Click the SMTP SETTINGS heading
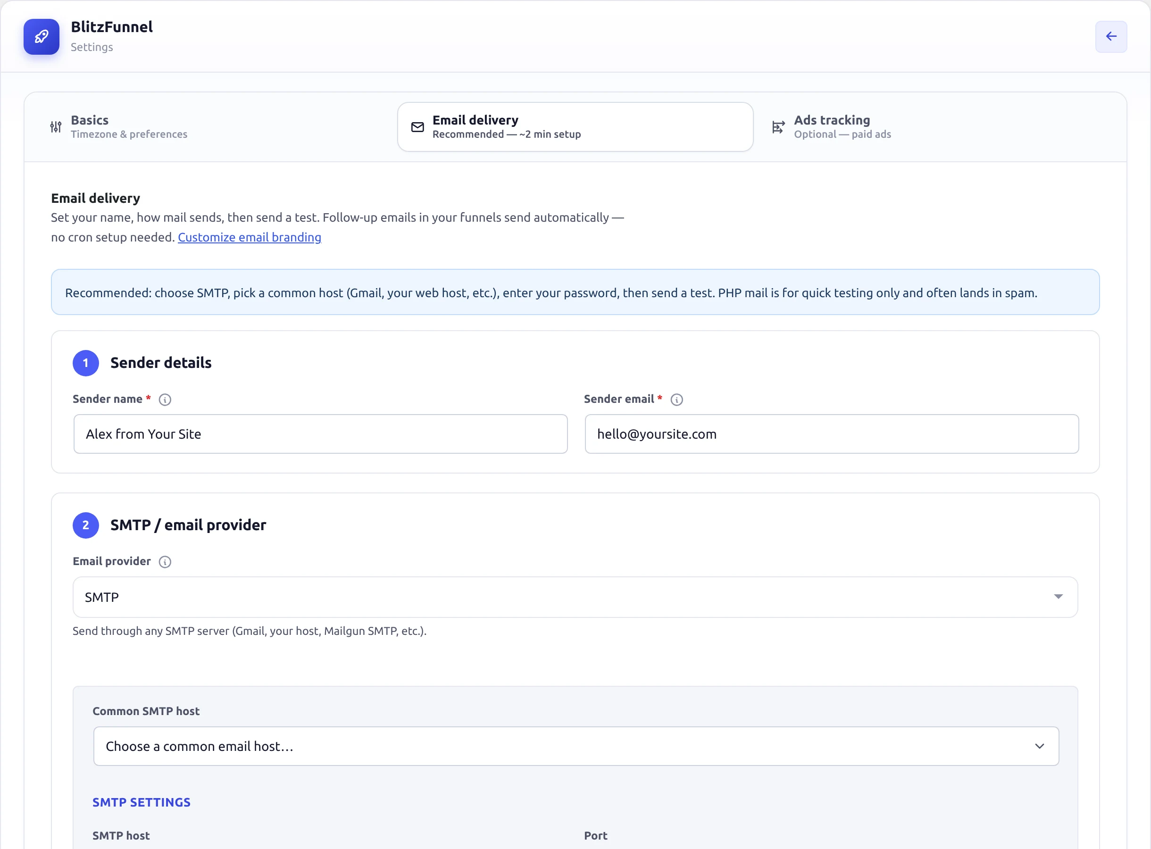Image resolution: width=1151 pixels, height=849 pixels. click(x=142, y=802)
